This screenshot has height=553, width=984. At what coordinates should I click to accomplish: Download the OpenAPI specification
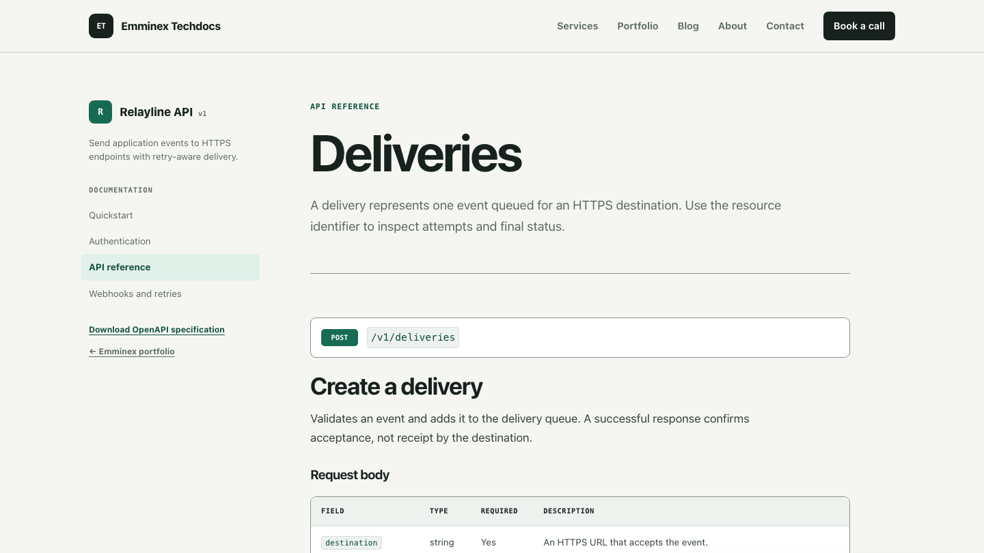(156, 330)
